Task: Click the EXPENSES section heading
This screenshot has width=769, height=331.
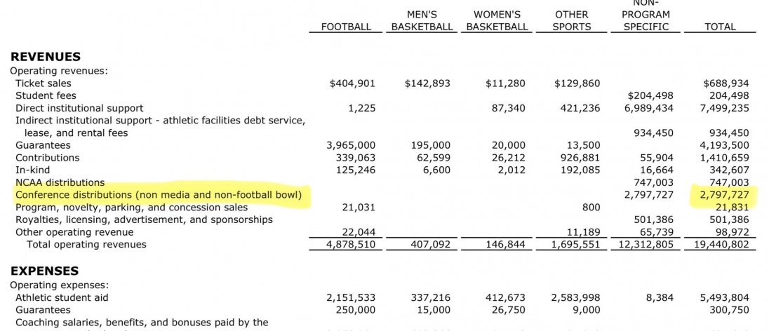Action: pyautogui.click(x=44, y=271)
